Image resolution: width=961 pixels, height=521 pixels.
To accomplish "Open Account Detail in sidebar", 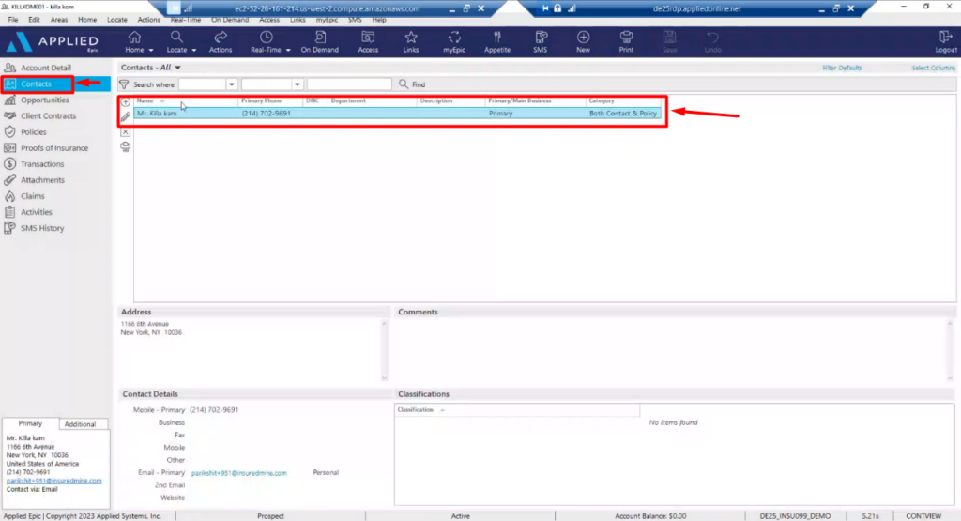I will tap(45, 68).
